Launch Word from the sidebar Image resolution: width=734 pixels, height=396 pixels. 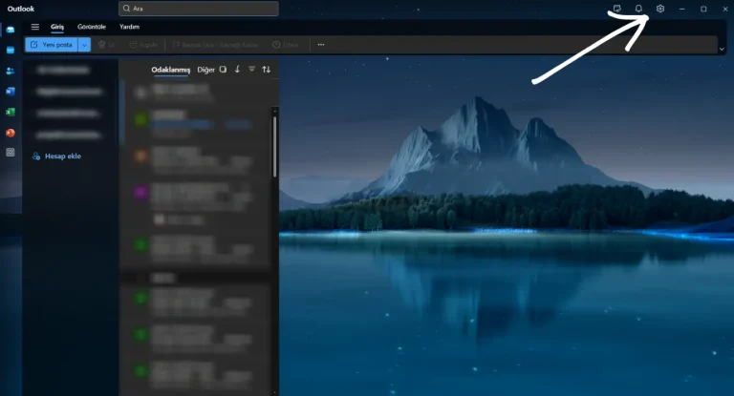pos(11,92)
